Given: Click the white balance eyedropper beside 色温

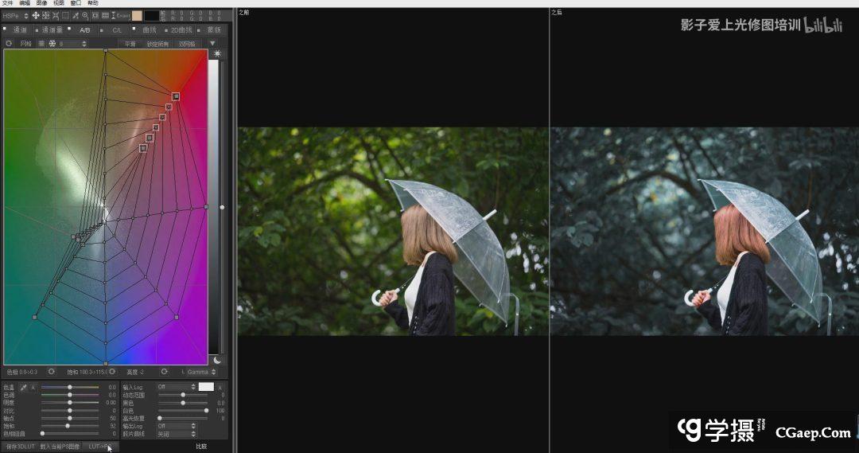Looking at the screenshot, I should [23, 387].
